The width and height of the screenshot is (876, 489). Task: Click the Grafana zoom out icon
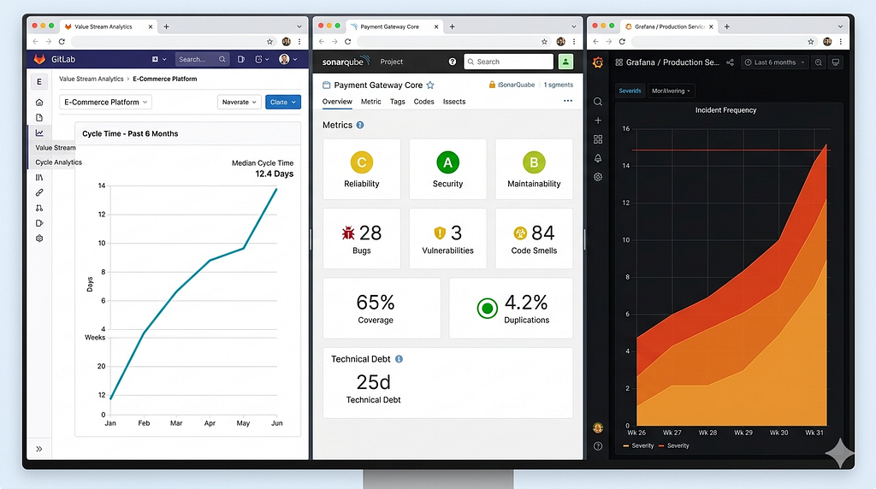pyautogui.click(x=819, y=62)
